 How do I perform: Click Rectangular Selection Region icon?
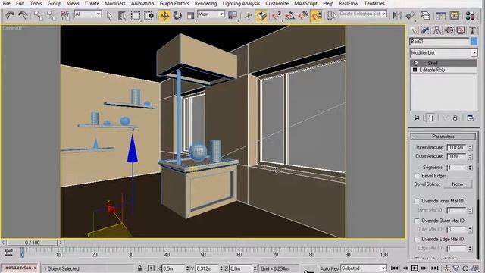[x=135, y=15]
